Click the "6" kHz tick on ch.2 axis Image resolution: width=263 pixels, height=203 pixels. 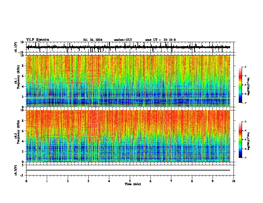(23, 131)
